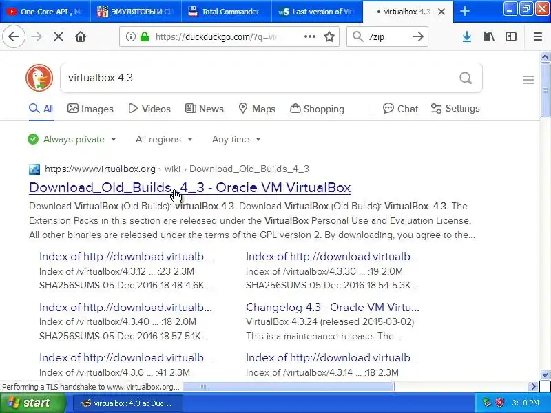Click the vertical scrollbar up arrow

(x=545, y=56)
